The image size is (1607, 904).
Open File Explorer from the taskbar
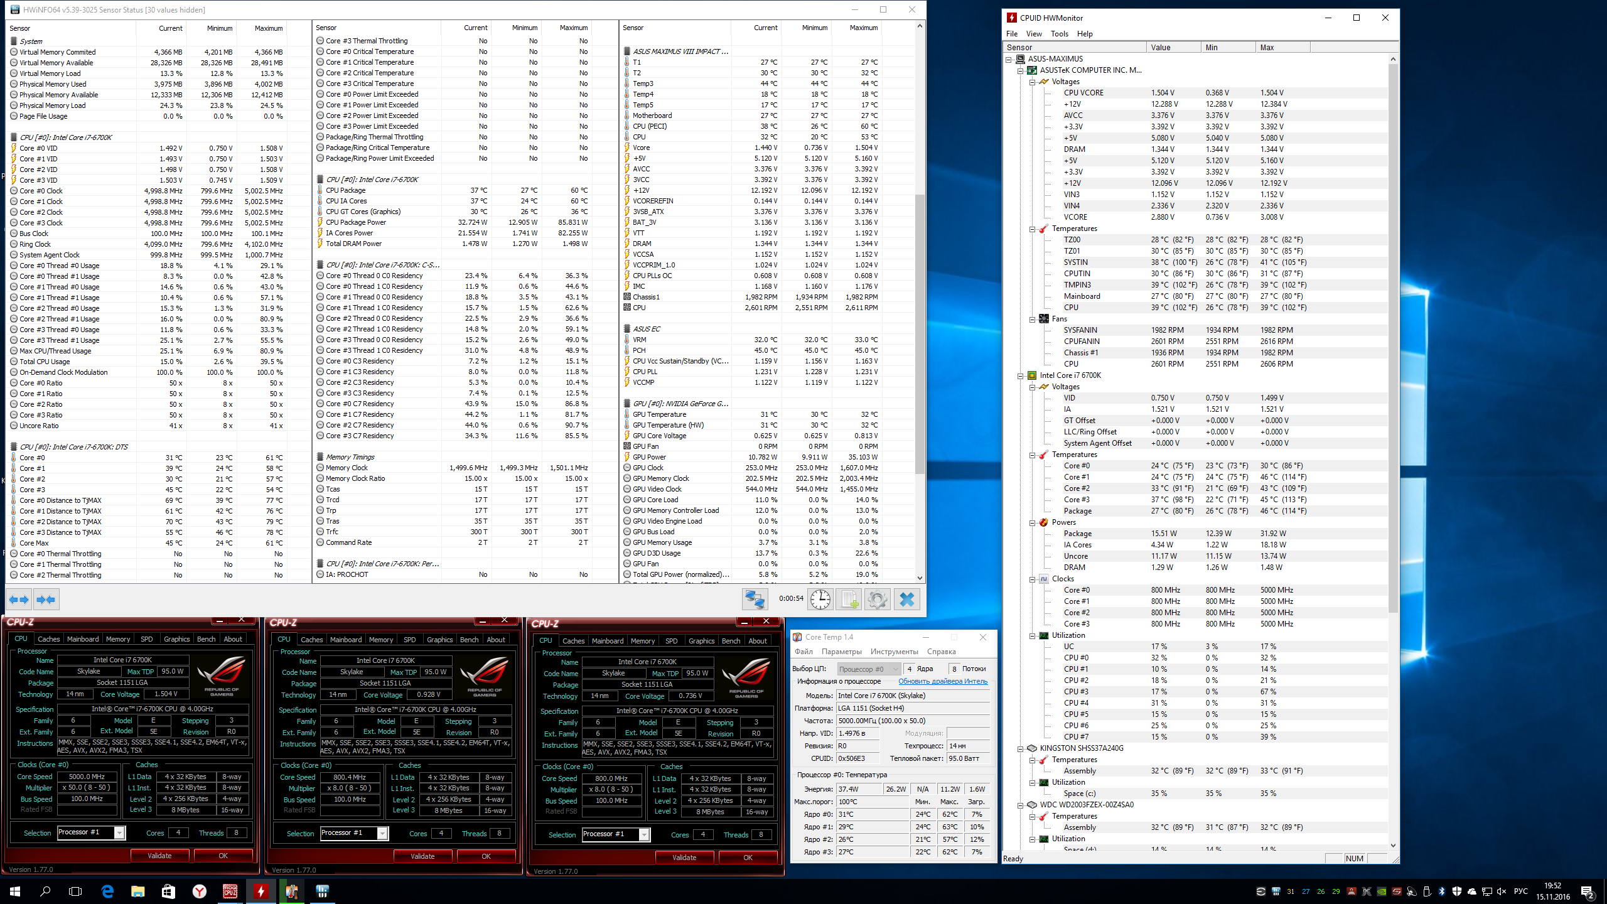pos(137,891)
